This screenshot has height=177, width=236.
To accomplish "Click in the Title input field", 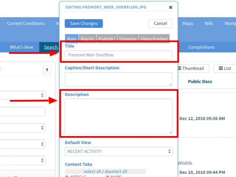I will click(118, 55).
